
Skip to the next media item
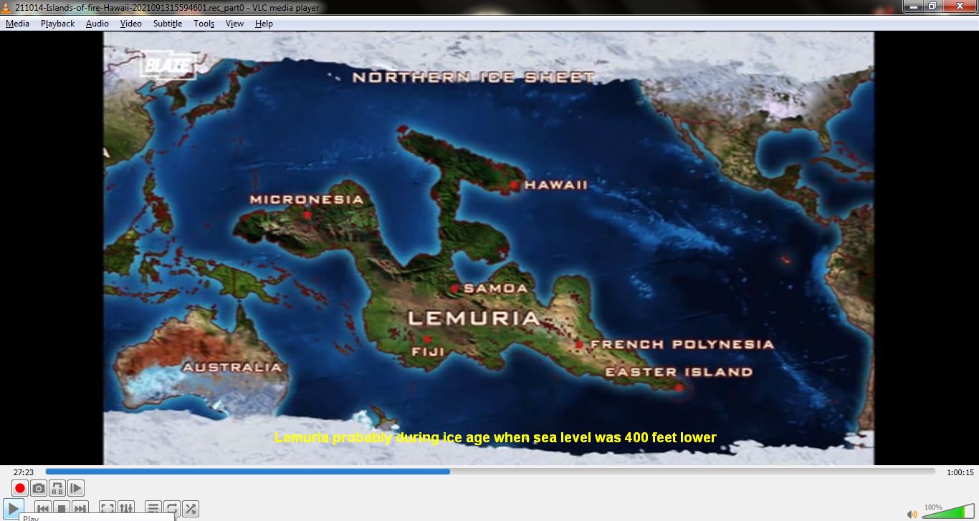pos(80,508)
